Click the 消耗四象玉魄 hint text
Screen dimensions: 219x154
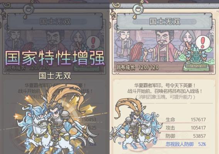coord(165,97)
